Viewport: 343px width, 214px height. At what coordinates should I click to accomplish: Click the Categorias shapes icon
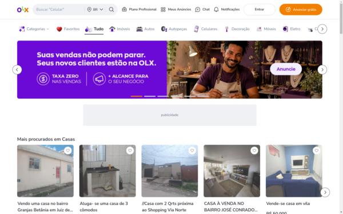22,29
